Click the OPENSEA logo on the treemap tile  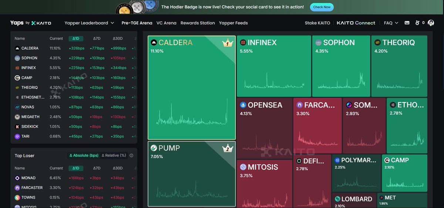coord(243,105)
